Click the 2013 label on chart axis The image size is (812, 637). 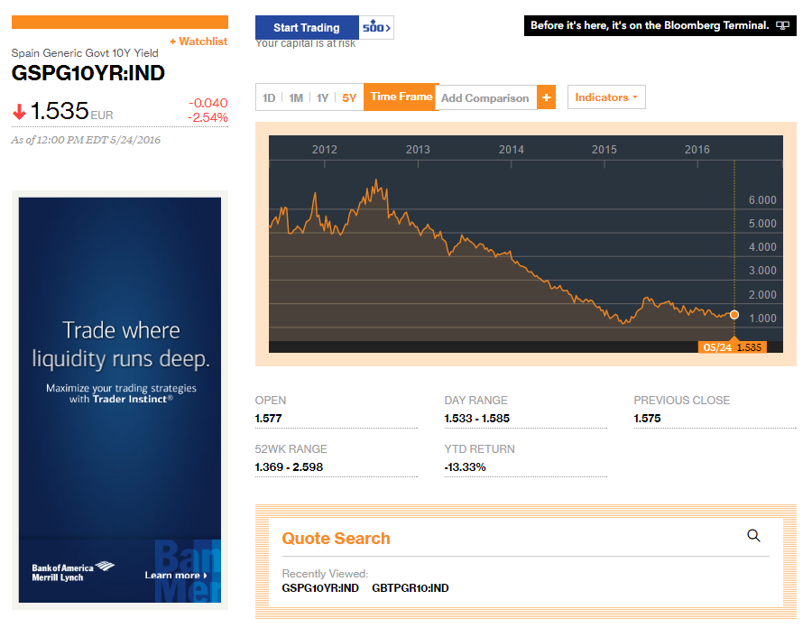point(418,150)
